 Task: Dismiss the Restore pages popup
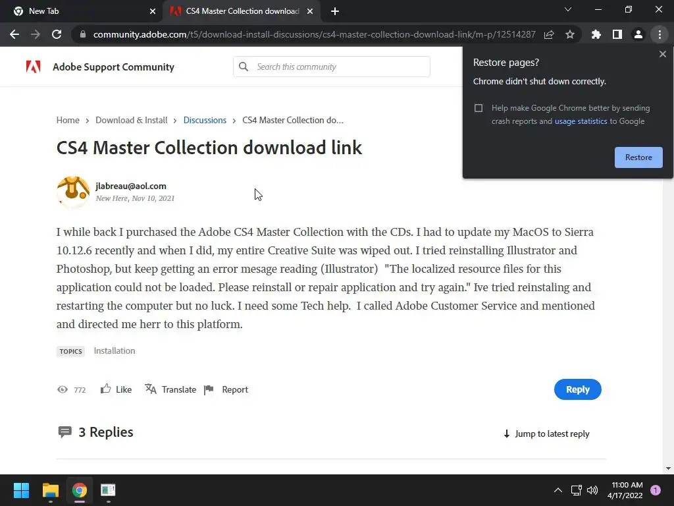[662, 54]
